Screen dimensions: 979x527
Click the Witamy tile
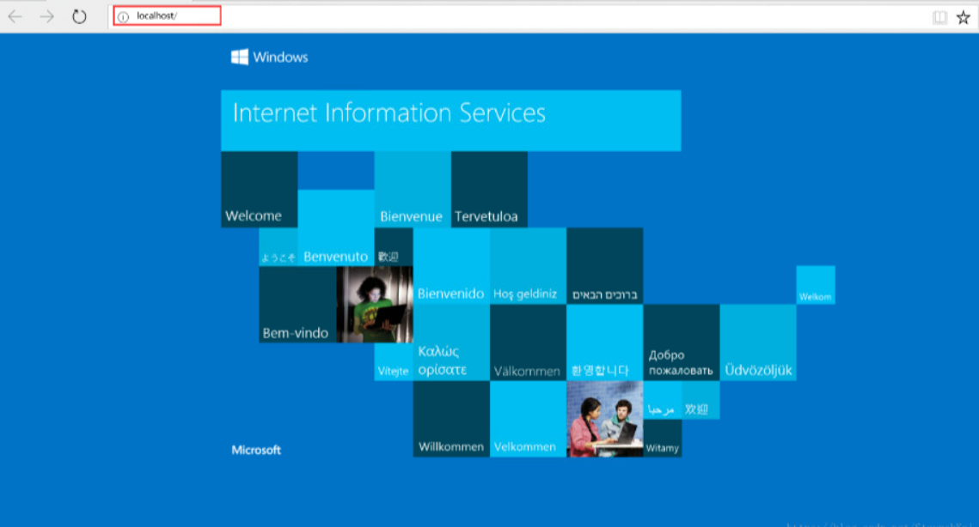coord(663,439)
